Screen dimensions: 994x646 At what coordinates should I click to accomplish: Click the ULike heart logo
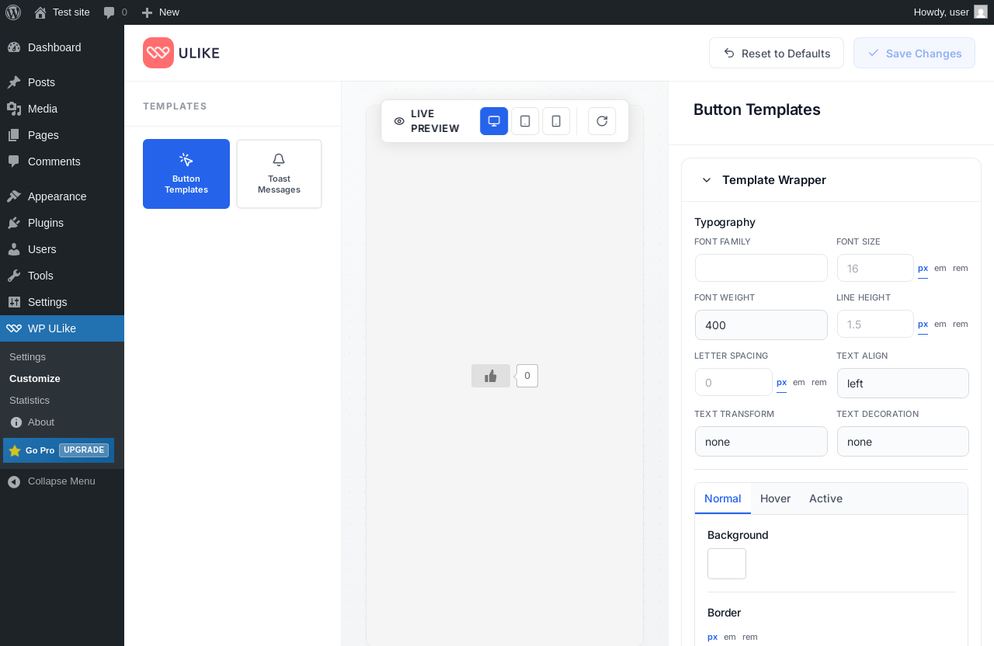coord(158,53)
